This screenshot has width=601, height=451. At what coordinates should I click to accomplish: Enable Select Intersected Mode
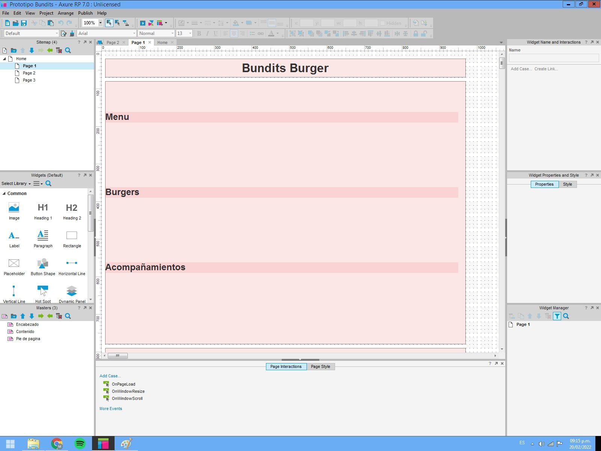pos(109,23)
